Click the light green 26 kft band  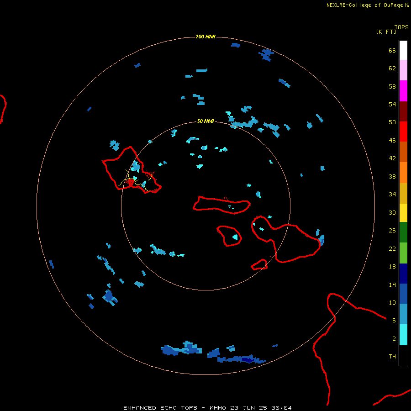coord(403,253)
